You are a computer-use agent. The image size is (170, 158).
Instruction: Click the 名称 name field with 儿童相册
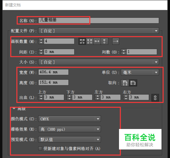pos(99,20)
